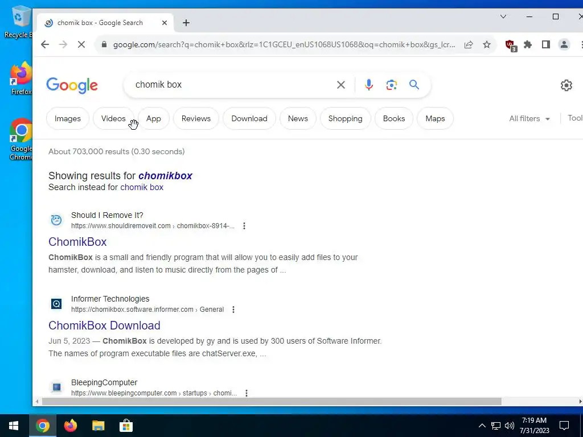The image size is (583, 437).
Task: Click the Should I Remove It site favicon
Action: 56,220
